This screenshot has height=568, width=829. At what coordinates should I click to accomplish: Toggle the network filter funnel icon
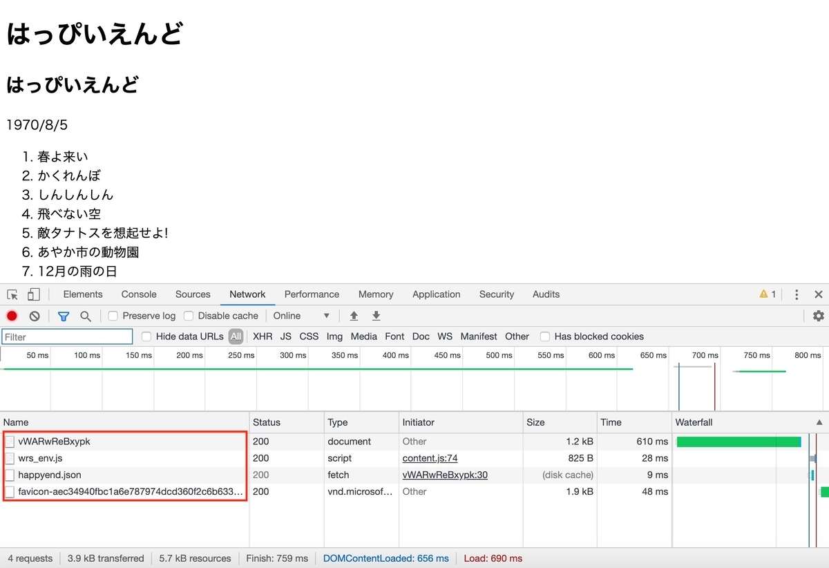(x=64, y=316)
